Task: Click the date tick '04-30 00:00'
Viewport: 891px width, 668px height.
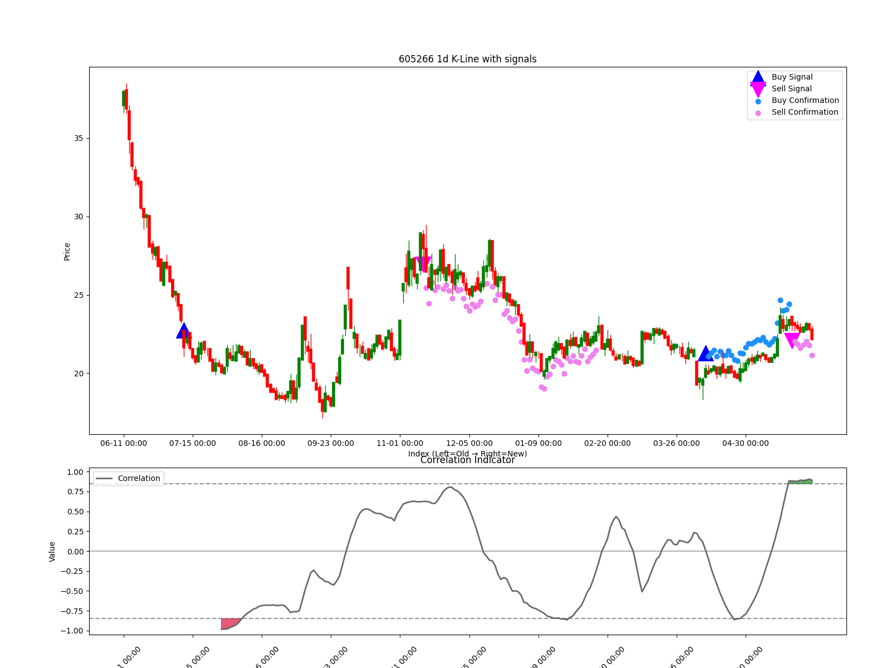Action: click(746, 443)
